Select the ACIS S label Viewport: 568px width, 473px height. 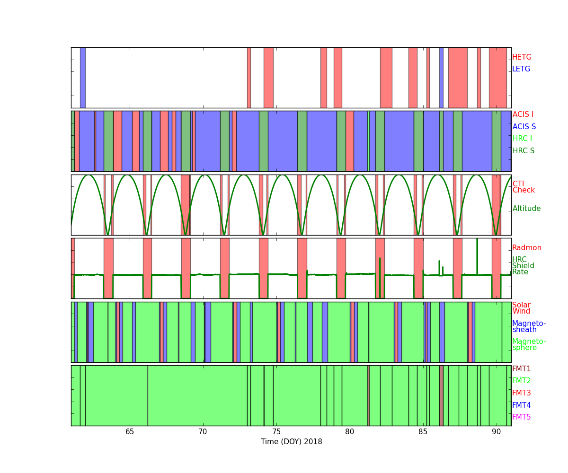point(524,127)
